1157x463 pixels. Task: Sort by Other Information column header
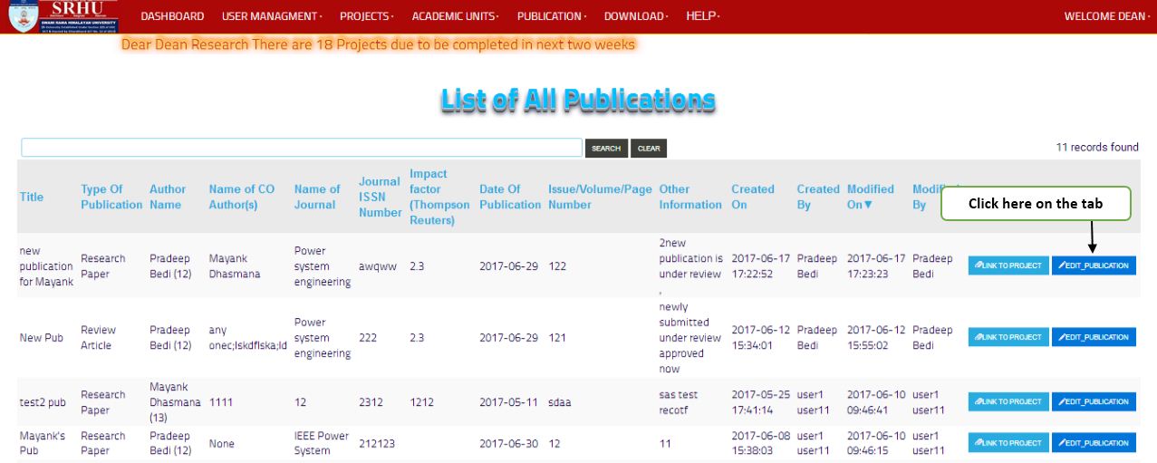[690, 197]
